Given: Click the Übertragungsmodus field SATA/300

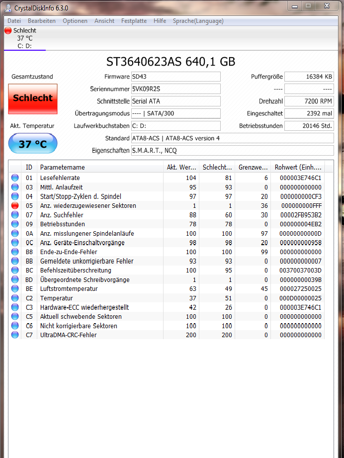Looking at the screenshot, I should (x=176, y=113).
